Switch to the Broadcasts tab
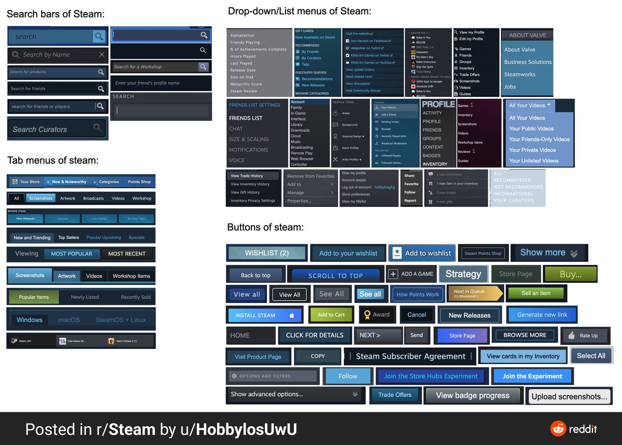Viewport: 622px width, 445px height. point(93,198)
